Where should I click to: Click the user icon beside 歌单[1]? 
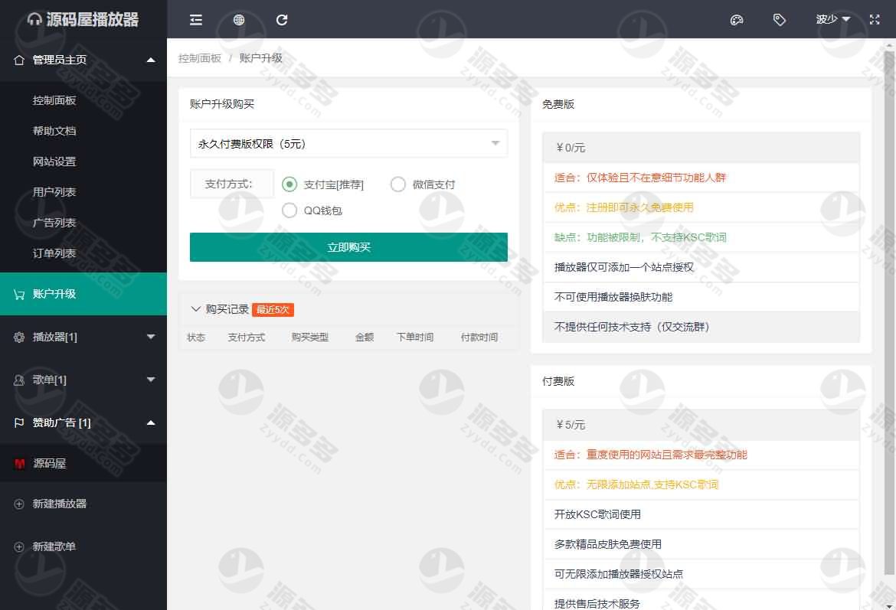(x=19, y=380)
